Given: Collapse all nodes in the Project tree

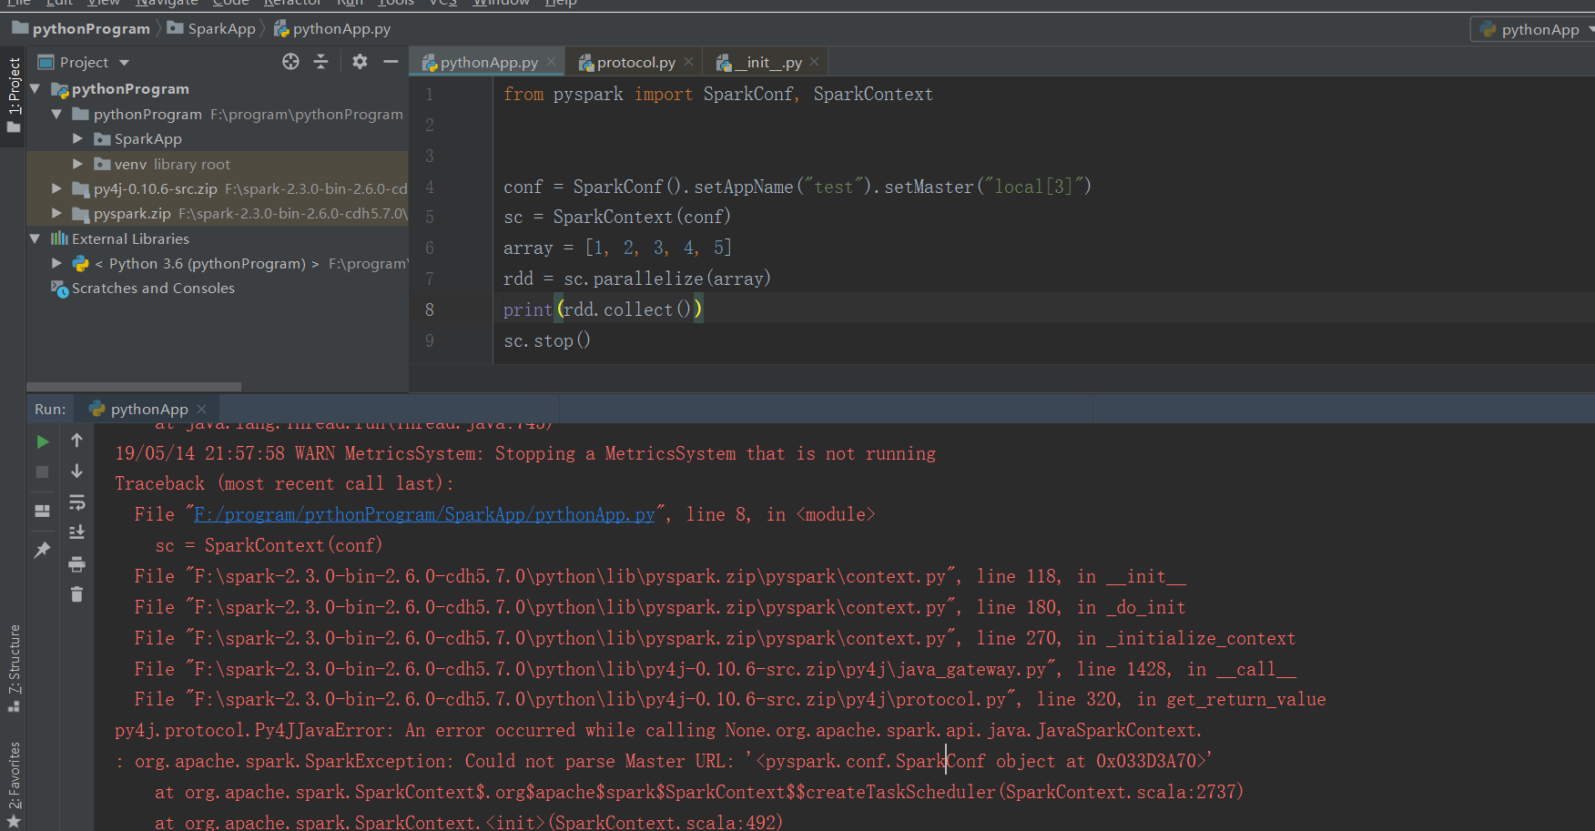Looking at the screenshot, I should point(320,62).
